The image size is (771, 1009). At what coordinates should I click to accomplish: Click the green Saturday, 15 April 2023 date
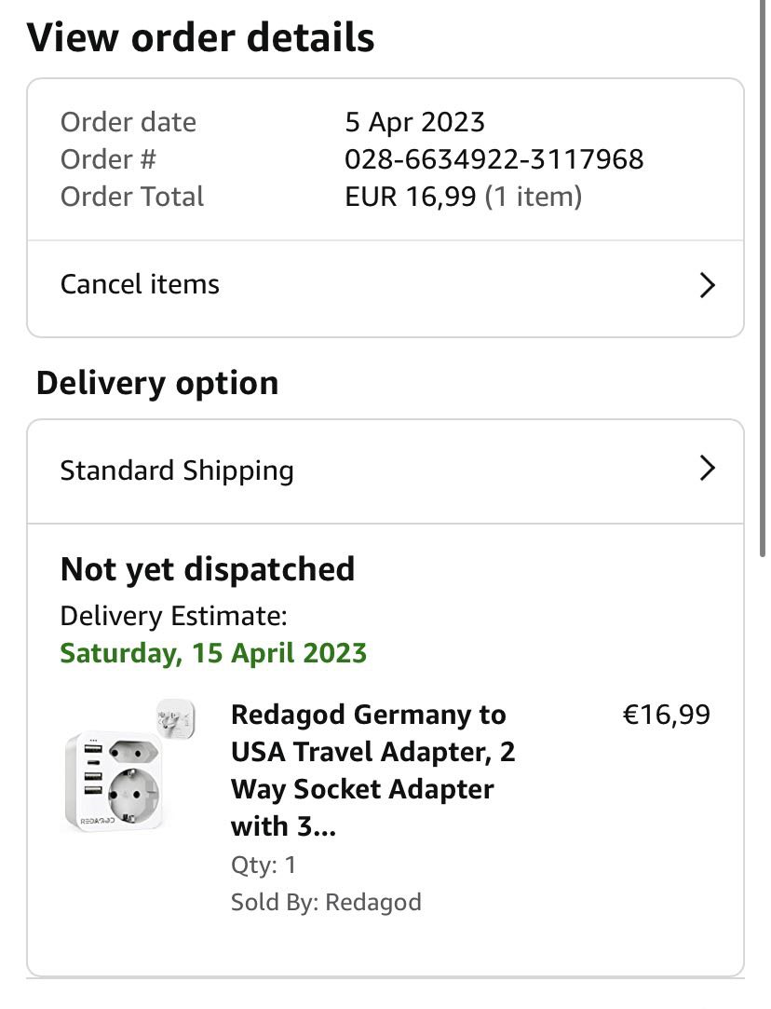point(213,652)
